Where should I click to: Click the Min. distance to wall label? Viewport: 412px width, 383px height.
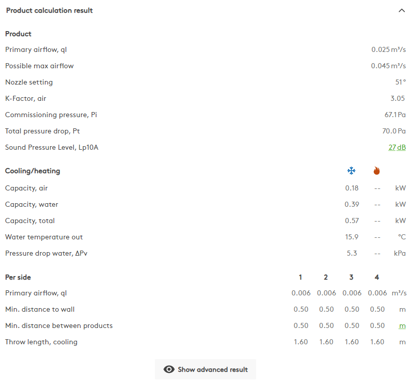[x=40, y=309]
